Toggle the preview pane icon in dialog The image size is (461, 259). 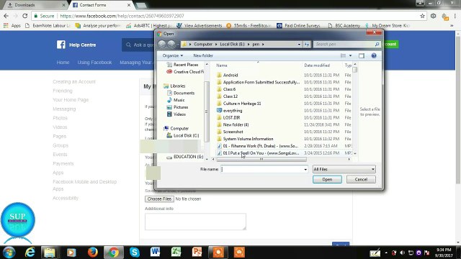coord(362,55)
